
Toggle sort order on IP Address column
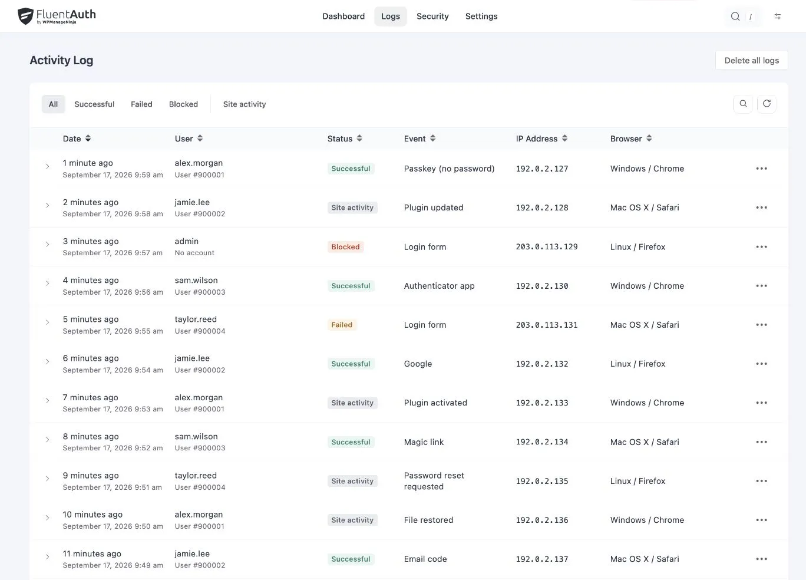pos(542,139)
